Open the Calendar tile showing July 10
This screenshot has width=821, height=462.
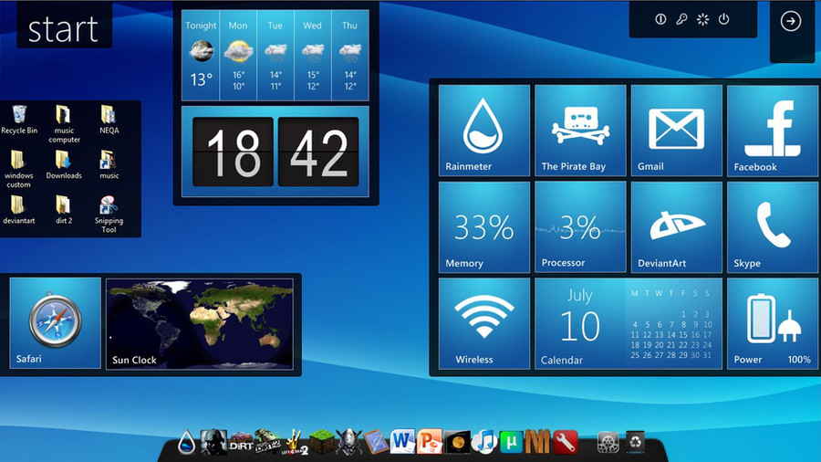tap(629, 324)
